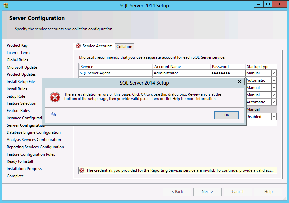Image resolution: width=289 pixels, height=203 pixels.
Task: Click the red error icon on Service Accounts tab
Action: pos(78,46)
